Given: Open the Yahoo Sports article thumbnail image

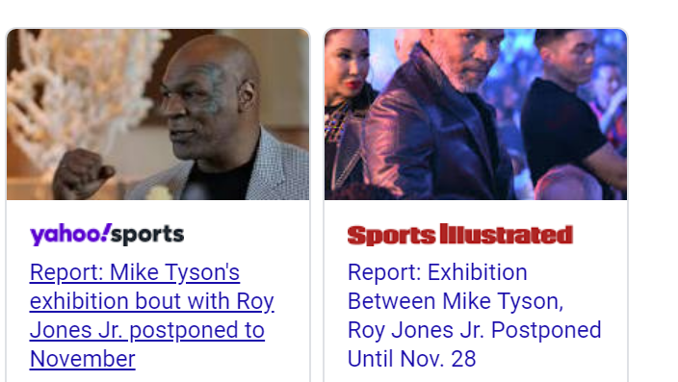Looking at the screenshot, I should tap(158, 115).
